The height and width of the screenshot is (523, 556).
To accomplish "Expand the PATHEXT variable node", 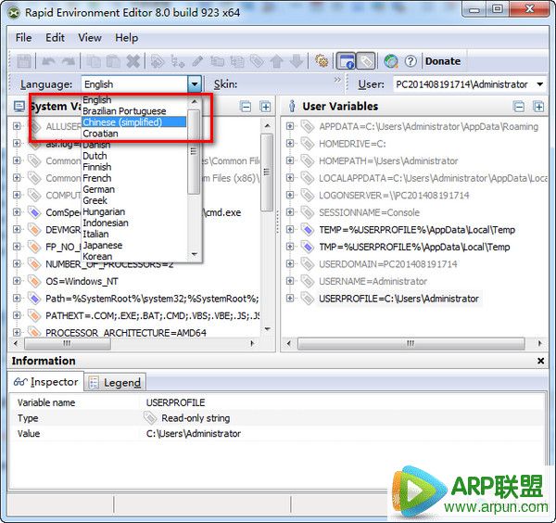I will (17, 315).
